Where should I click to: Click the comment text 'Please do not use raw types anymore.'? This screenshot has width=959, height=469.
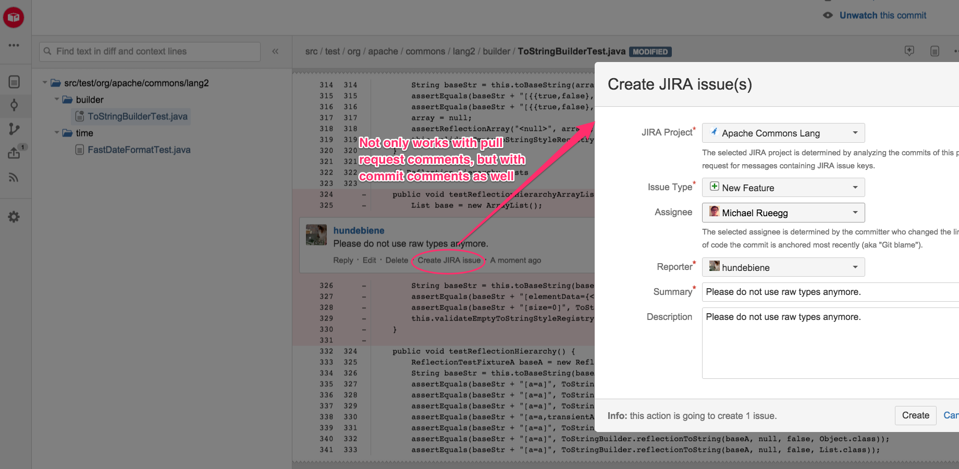[411, 243]
